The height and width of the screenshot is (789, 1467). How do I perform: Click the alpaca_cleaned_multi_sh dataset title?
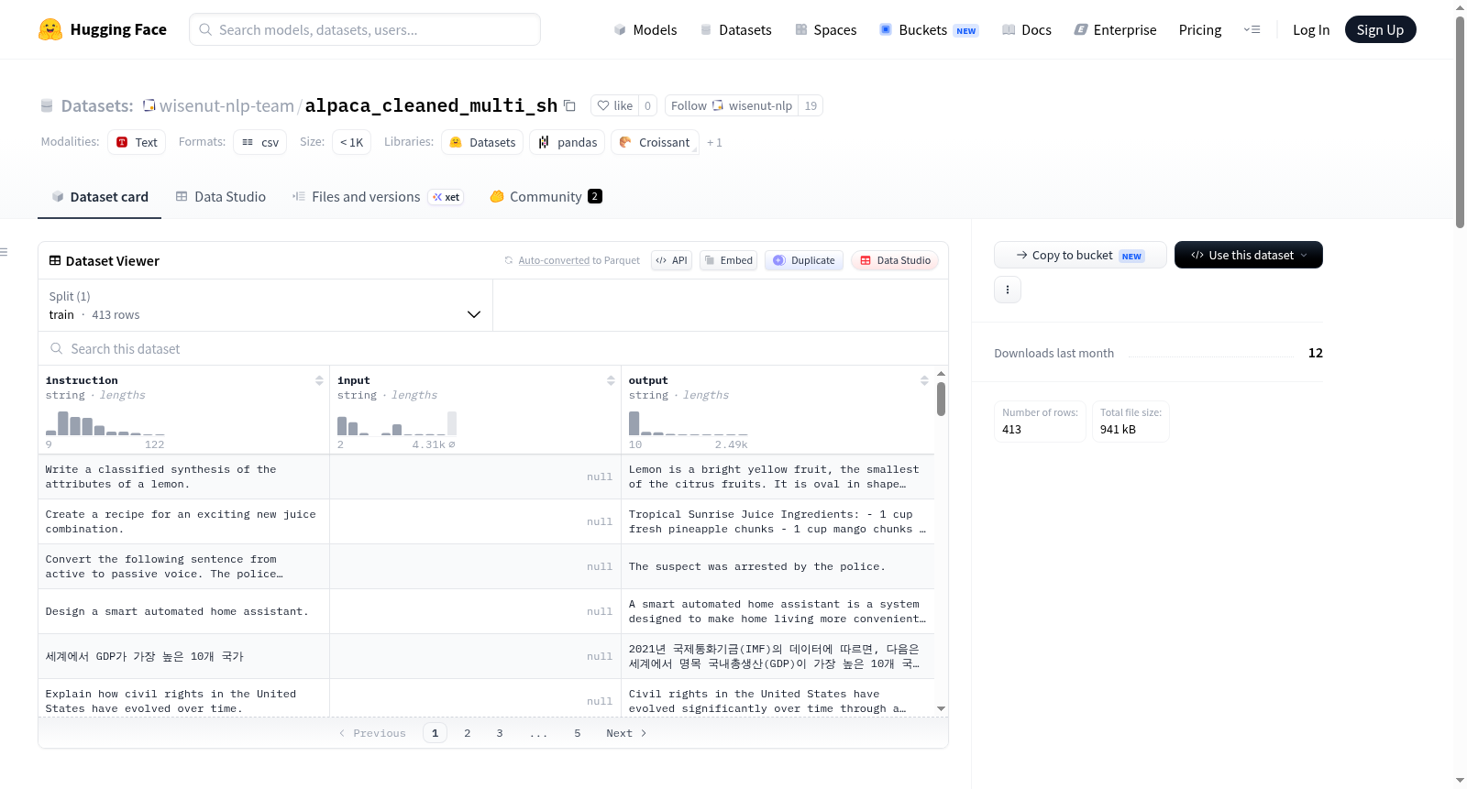431,105
